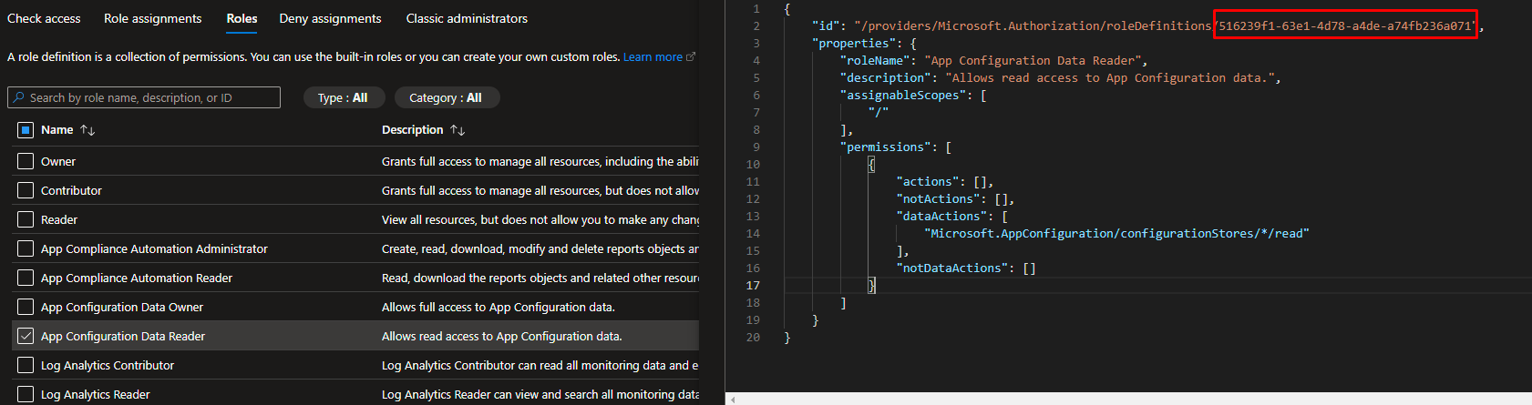Click the role search input field
The image size is (1532, 405).
point(150,97)
